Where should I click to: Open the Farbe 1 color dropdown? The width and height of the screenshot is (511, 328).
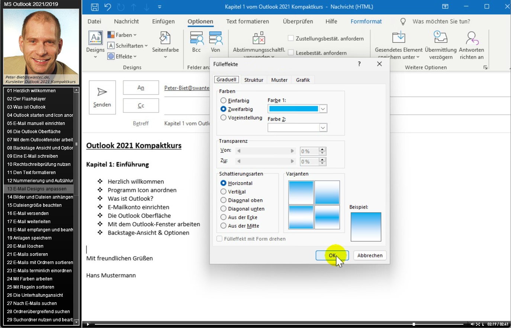pos(323,109)
